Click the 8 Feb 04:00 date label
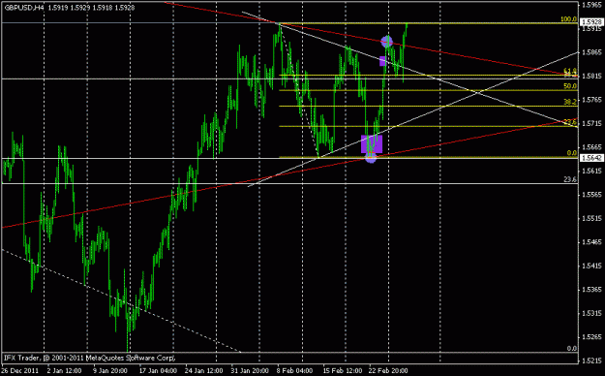The height and width of the screenshot is (376, 605). [x=295, y=371]
